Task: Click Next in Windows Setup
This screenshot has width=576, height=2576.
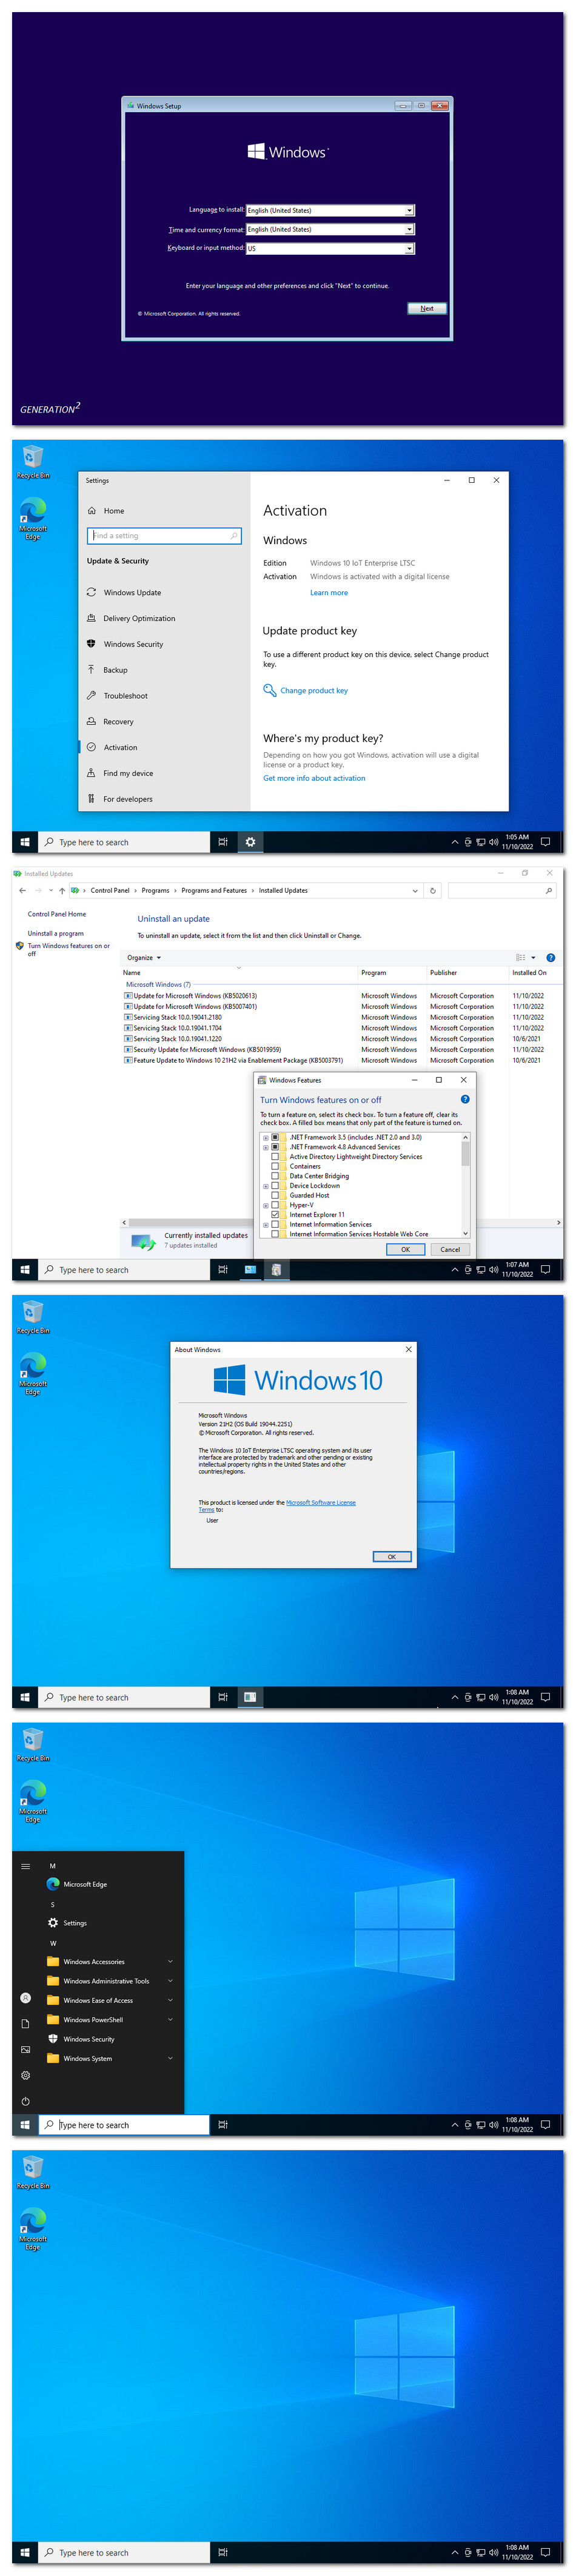Action: click(427, 308)
